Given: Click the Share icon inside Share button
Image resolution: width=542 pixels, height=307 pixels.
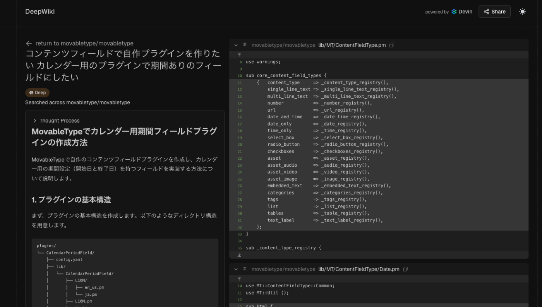Looking at the screenshot, I should pos(486,12).
